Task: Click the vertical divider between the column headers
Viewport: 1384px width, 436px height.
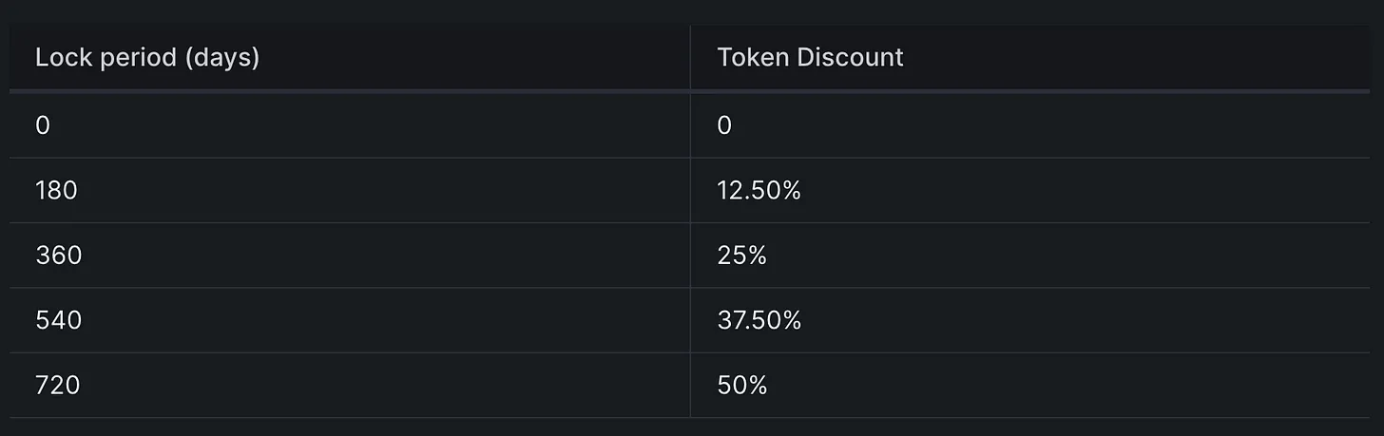Action: [x=690, y=58]
